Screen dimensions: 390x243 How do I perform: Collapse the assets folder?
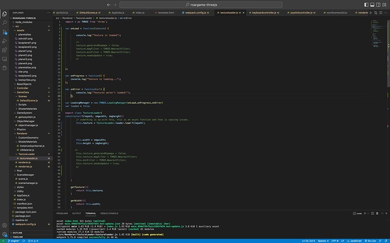point(31,30)
